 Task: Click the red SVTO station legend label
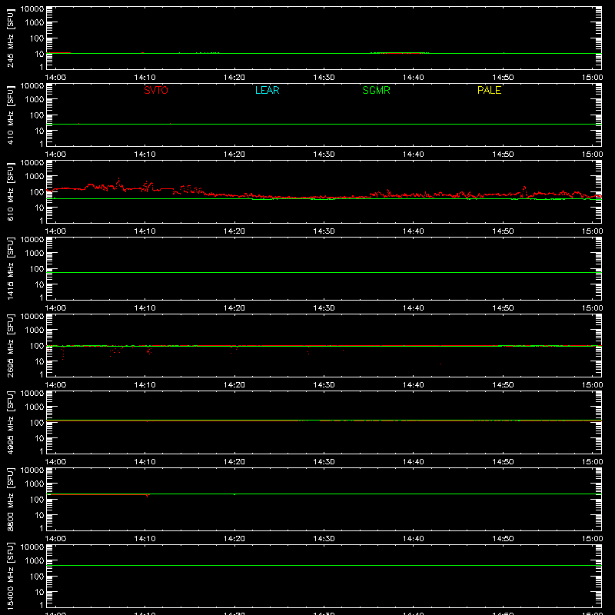point(156,90)
